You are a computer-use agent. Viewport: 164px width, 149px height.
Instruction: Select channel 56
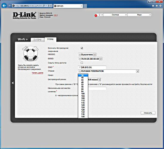83,87
